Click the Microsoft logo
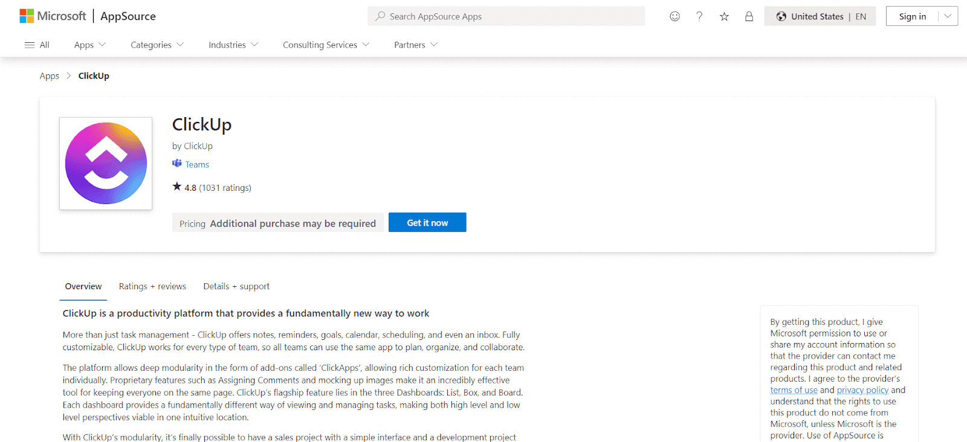This screenshot has height=442, width=967. [27, 16]
